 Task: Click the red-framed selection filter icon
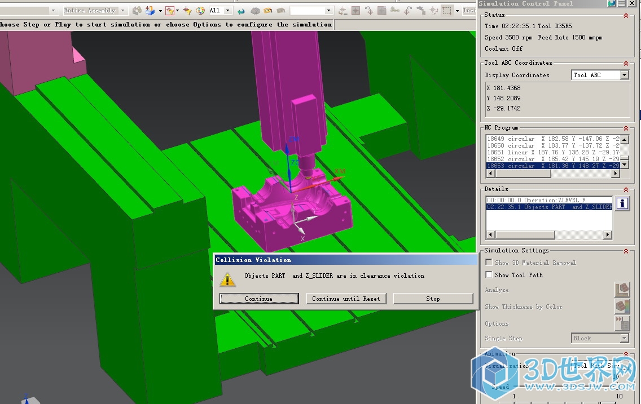coord(170,11)
